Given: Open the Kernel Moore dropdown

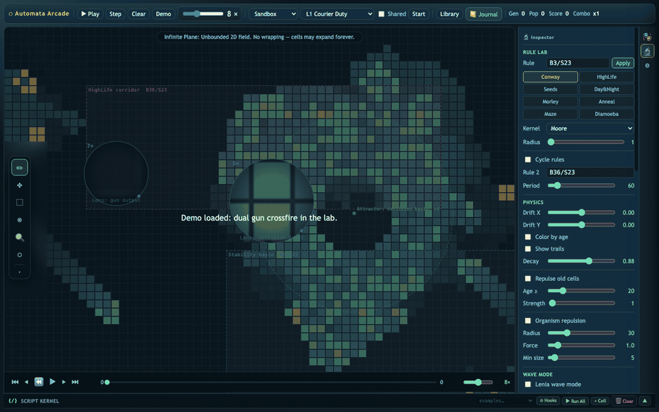Looking at the screenshot, I should [x=590, y=128].
